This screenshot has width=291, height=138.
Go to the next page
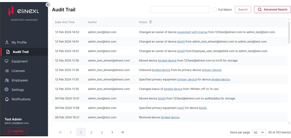point(112,132)
